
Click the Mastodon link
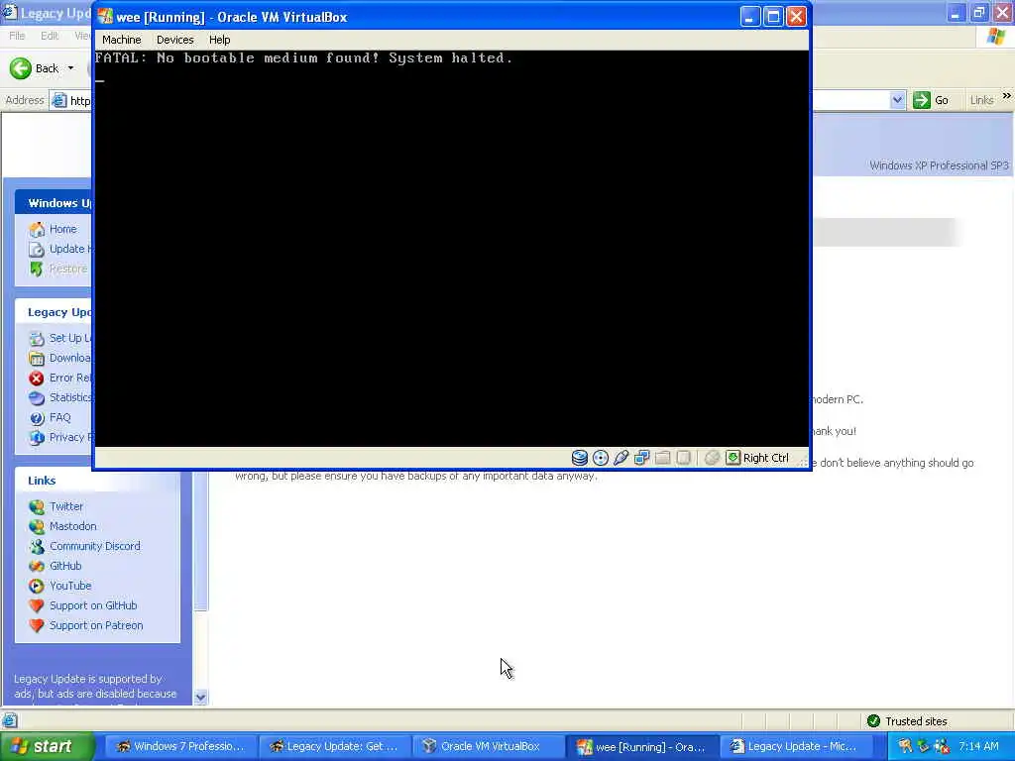[73, 526]
